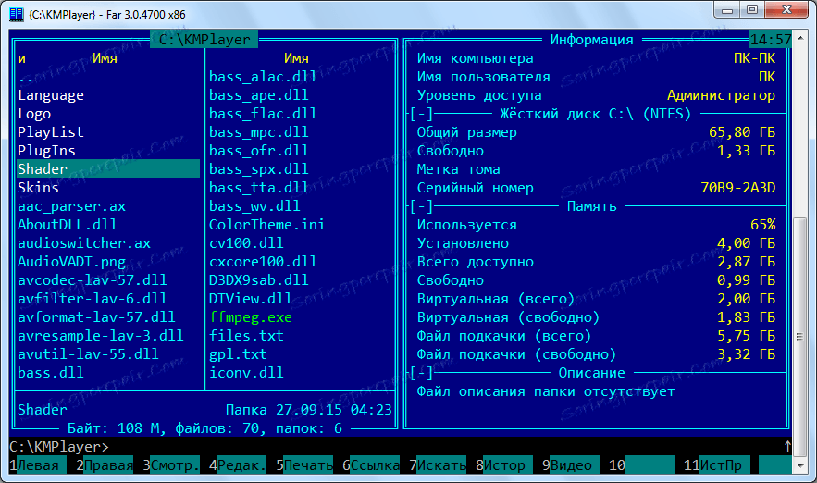The width and height of the screenshot is (817, 483).
Task: Click the 11 ИстПр function key
Action: (716, 464)
